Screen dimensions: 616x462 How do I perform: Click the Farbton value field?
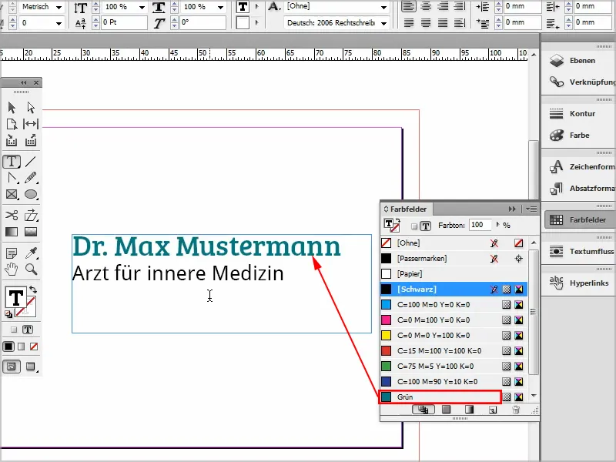pyautogui.click(x=480, y=225)
